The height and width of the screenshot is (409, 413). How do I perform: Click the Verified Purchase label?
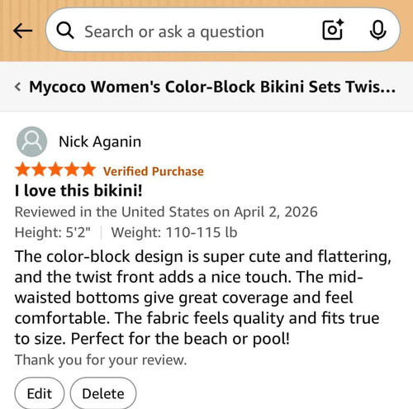click(x=154, y=171)
